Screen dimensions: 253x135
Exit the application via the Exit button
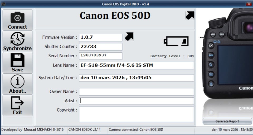point(18,105)
